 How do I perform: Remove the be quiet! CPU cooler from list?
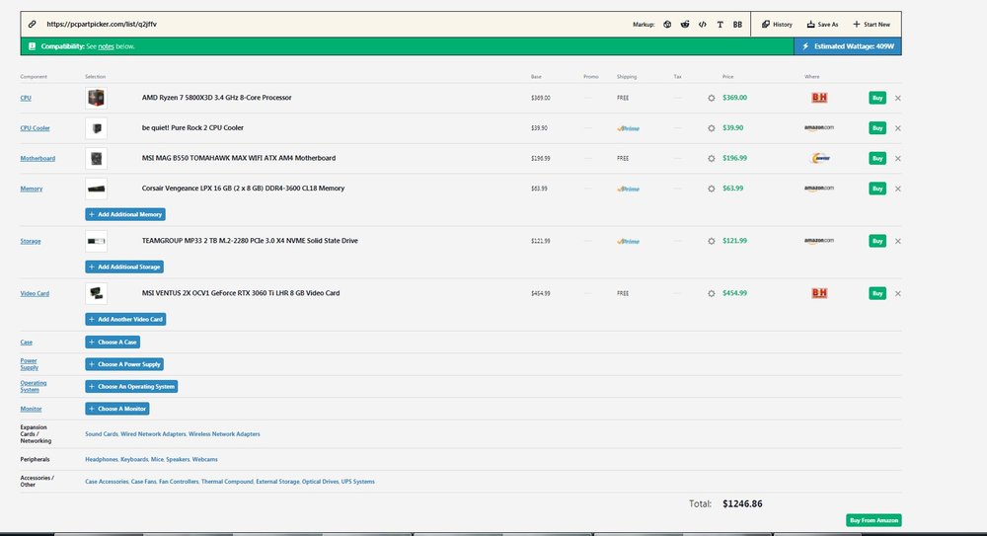[x=897, y=128]
